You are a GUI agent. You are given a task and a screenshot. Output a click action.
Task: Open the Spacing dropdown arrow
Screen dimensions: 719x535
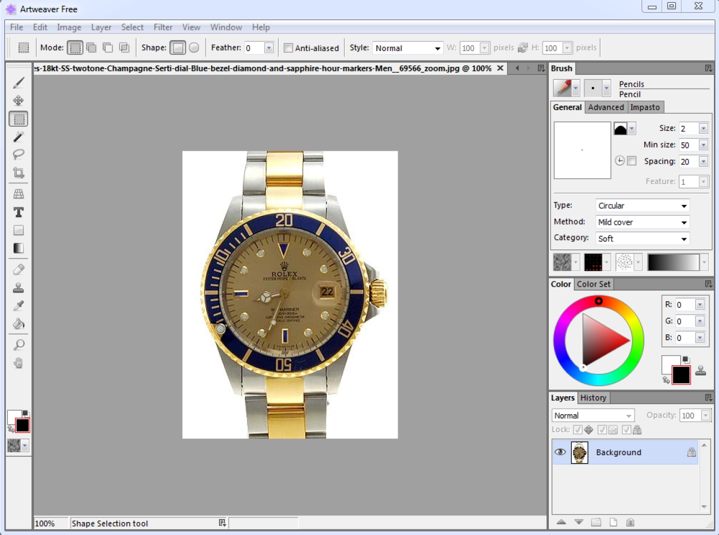[x=703, y=162]
